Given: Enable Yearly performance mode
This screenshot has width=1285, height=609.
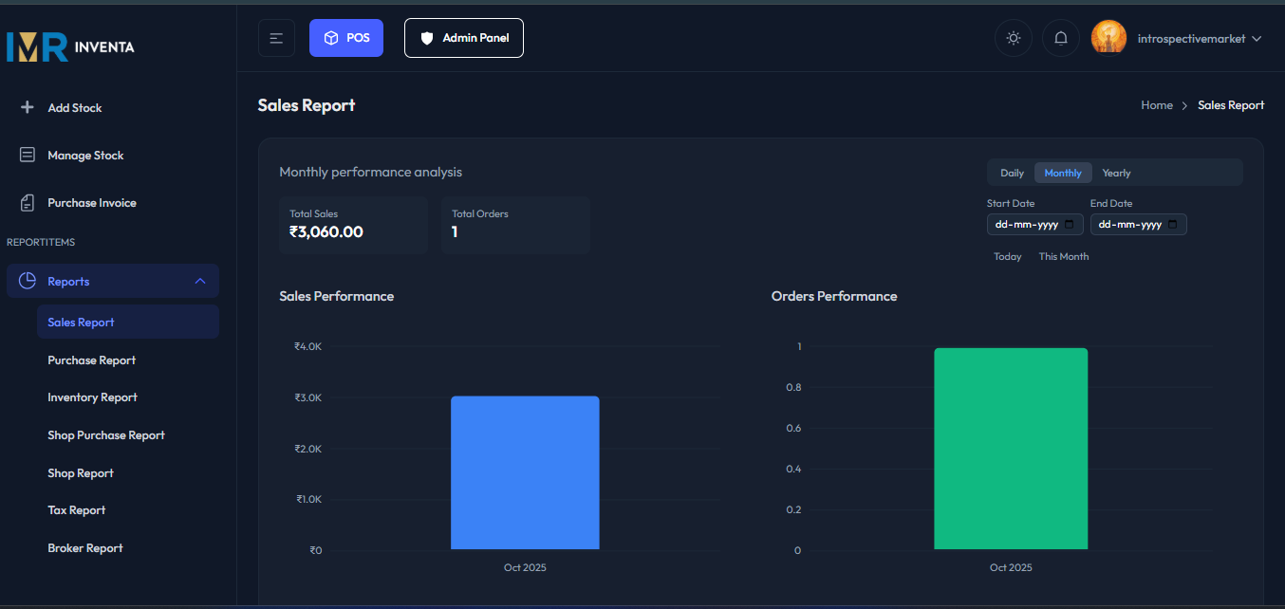Looking at the screenshot, I should pyautogui.click(x=1116, y=172).
